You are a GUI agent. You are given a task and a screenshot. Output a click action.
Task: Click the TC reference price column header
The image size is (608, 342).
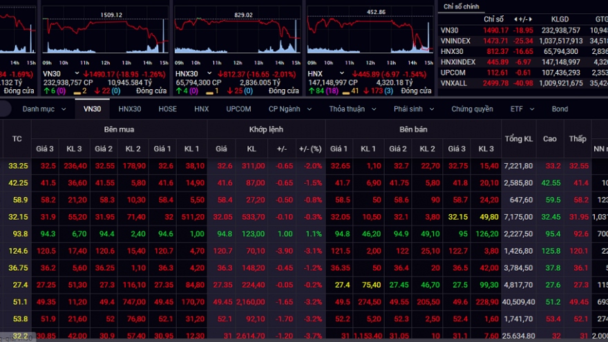point(17,139)
